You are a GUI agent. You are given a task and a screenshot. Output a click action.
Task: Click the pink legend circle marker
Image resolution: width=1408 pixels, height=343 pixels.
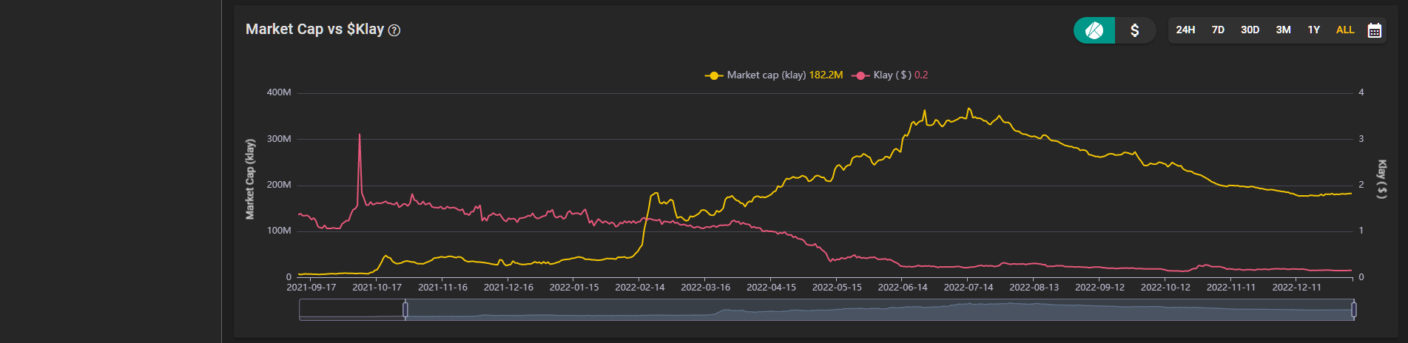tap(860, 75)
